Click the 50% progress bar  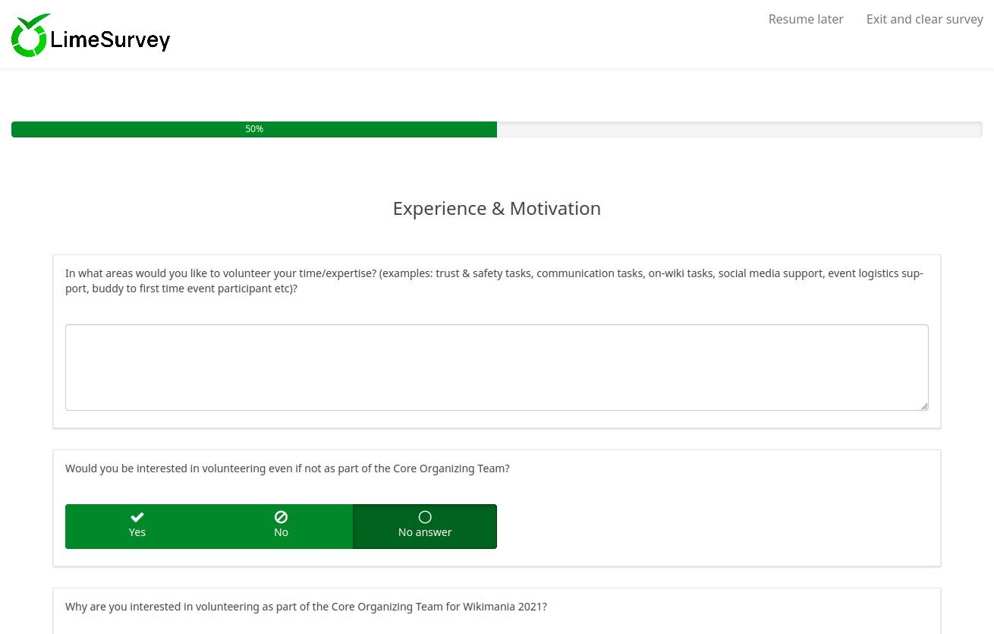coord(254,129)
